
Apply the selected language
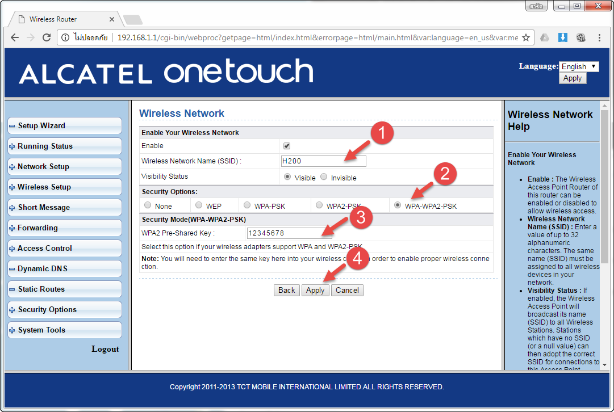tap(573, 78)
